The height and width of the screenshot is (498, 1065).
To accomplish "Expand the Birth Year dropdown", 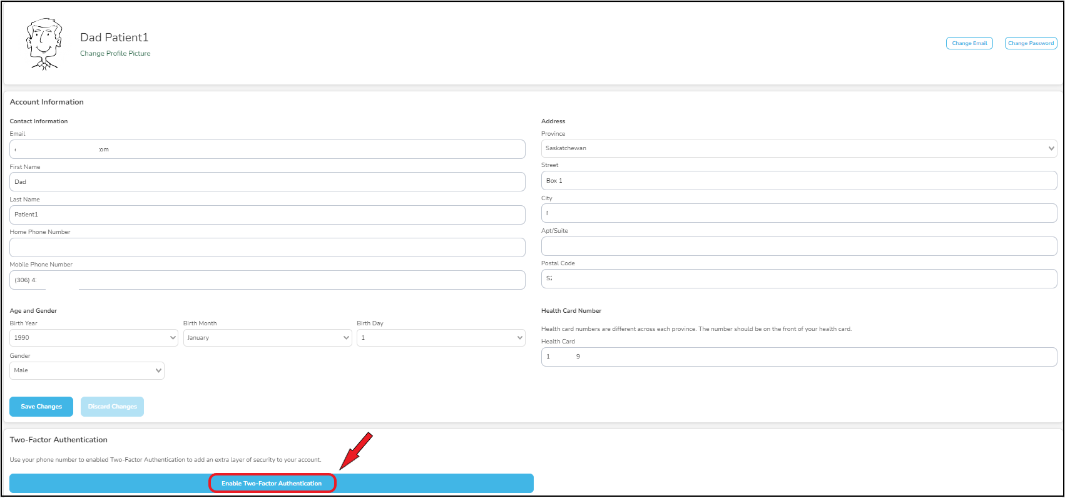I will point(94,338).
